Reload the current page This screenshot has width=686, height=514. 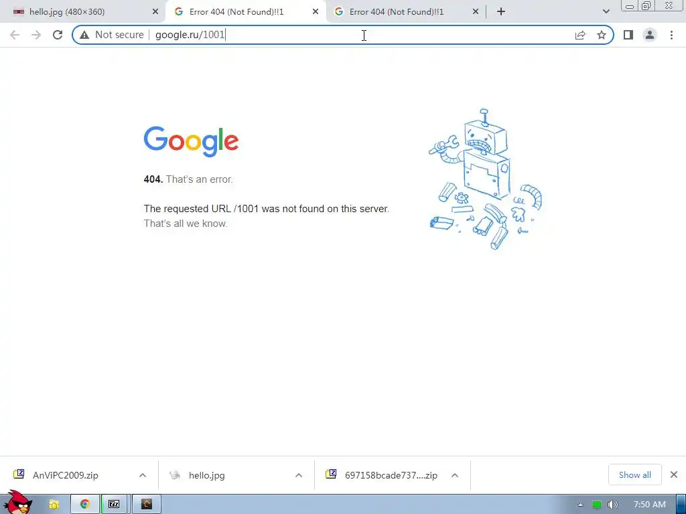58,35
